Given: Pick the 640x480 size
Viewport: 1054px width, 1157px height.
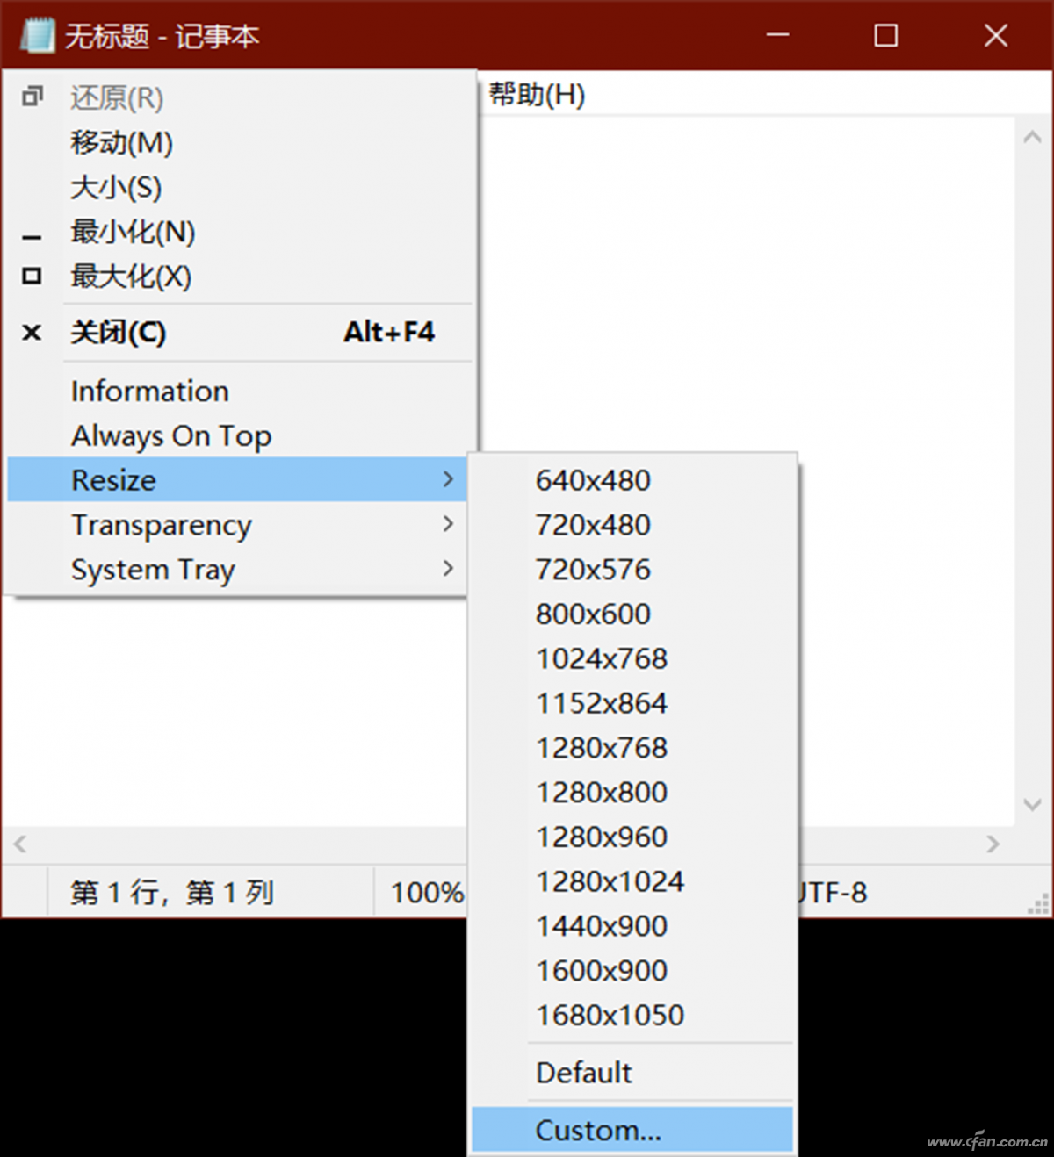Looking at the screenshot, I should pyautogui.click(x=632, y=480).
